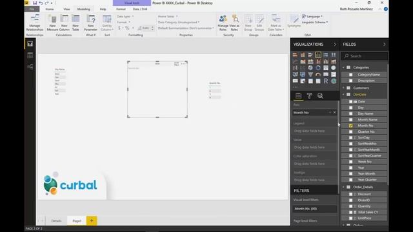This screenshot has height=232, width=413.
Task: Collapse the Fields pane chevron
Action: pyautogui.click(x=385, y=44)
